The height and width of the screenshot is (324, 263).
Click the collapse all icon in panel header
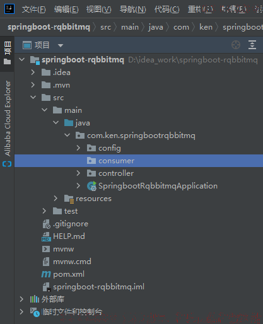[252, 45]
